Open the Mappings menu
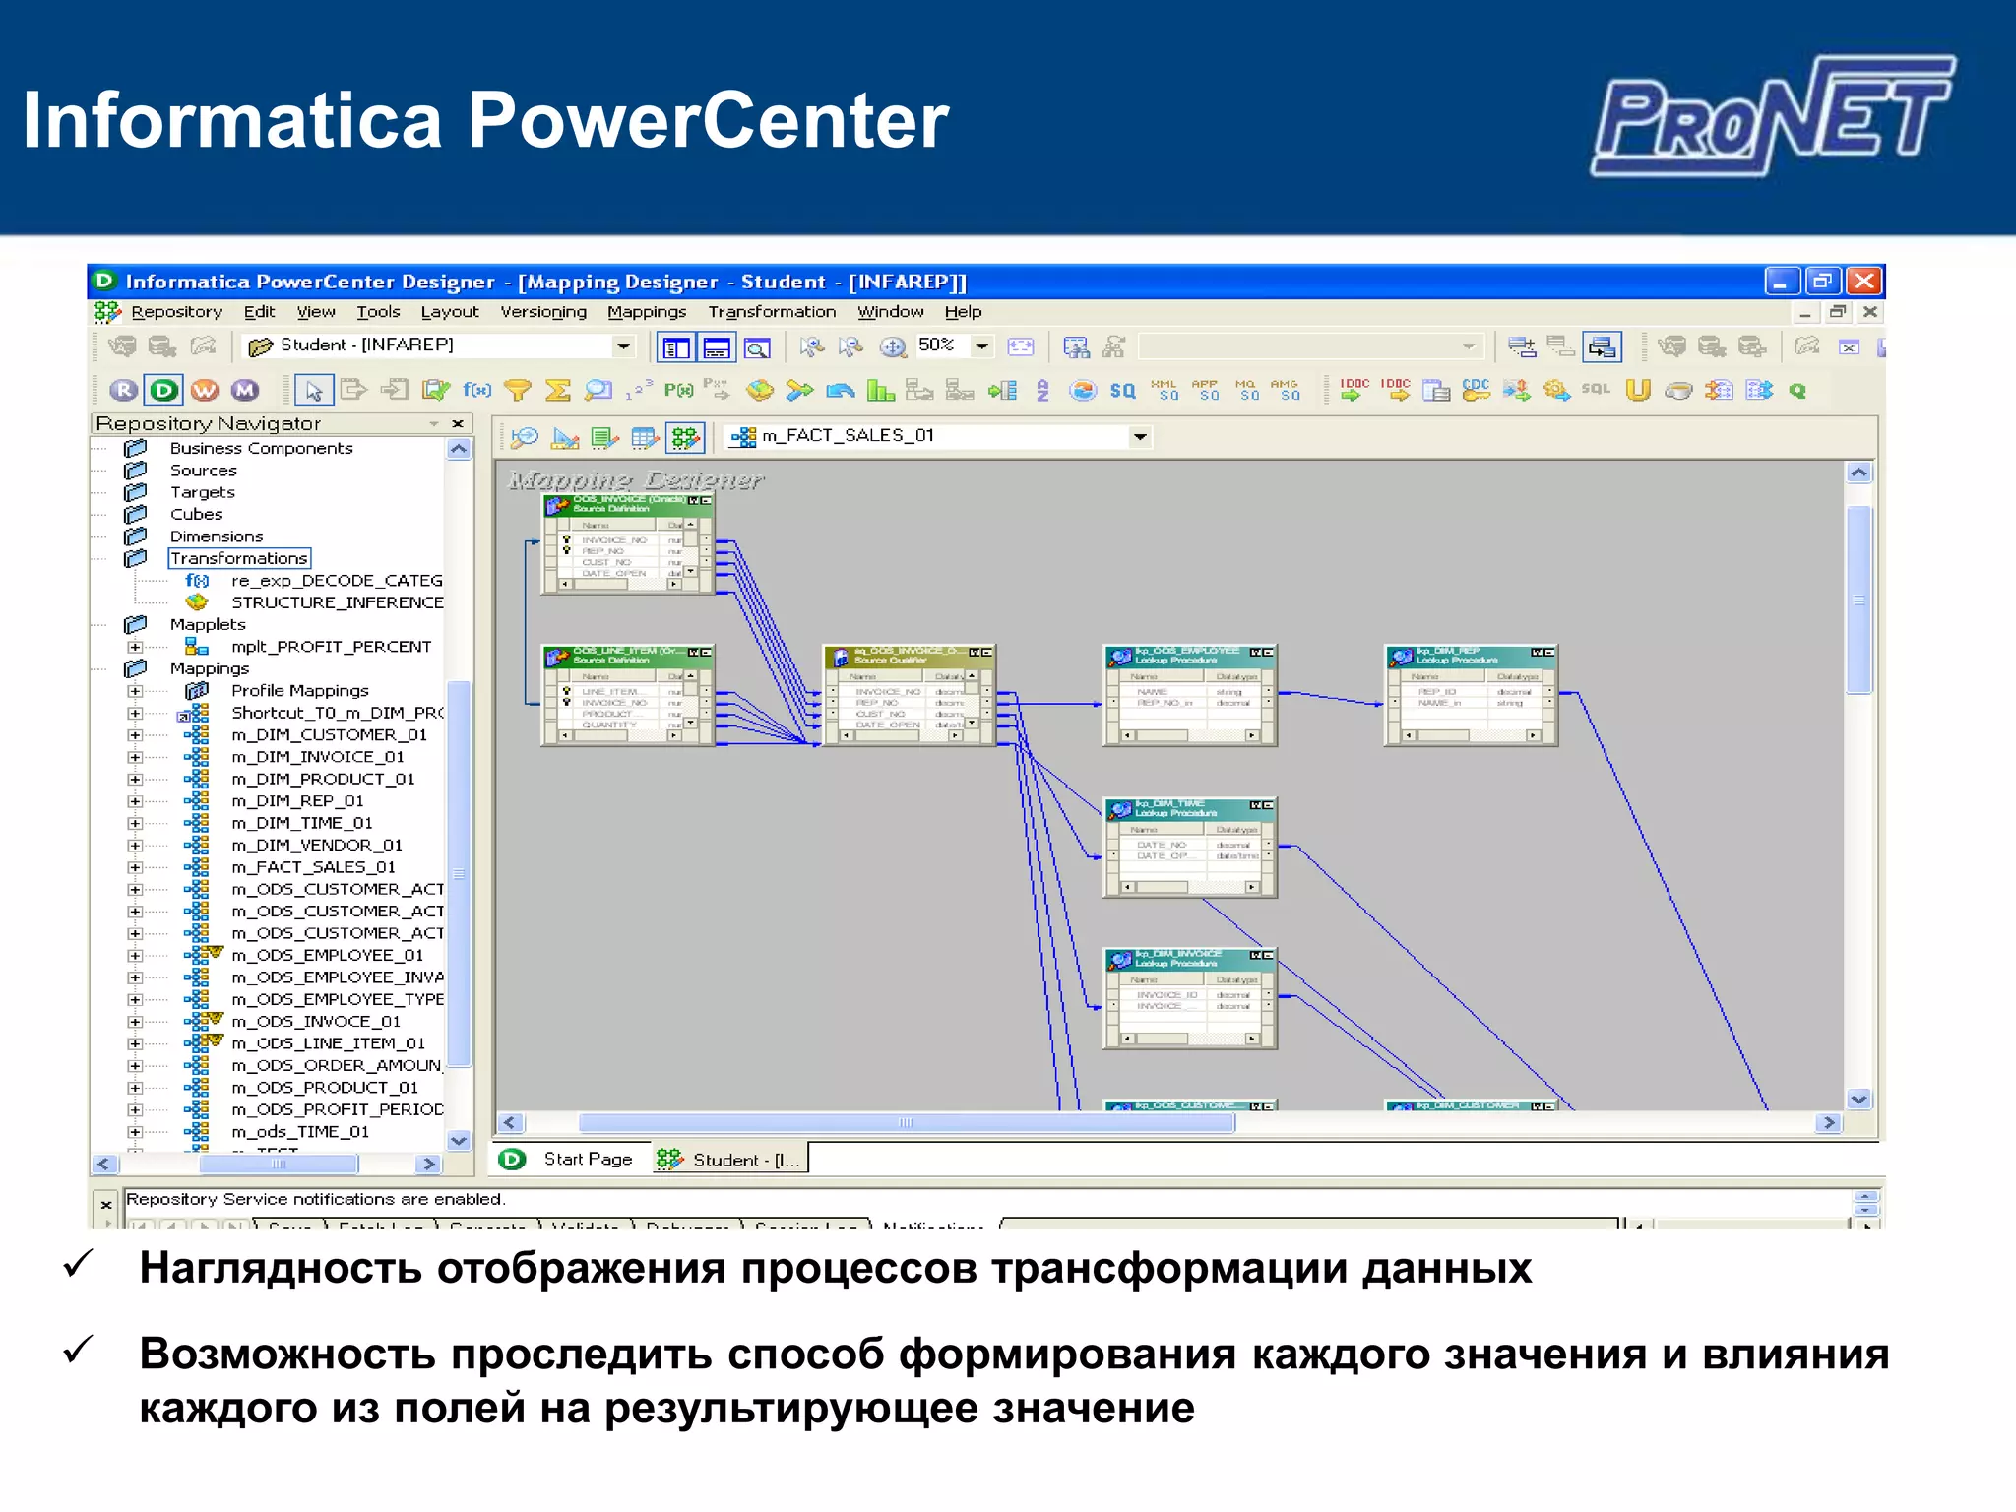2016x1512 pixels. 647,312
